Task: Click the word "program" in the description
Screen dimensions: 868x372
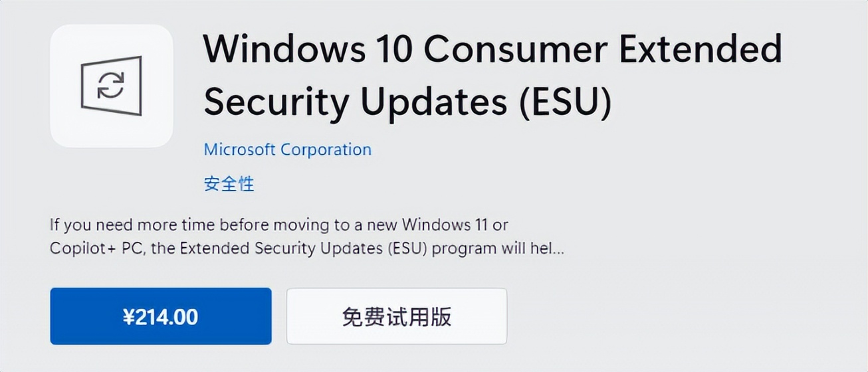Action: click(x=464, y=250)
